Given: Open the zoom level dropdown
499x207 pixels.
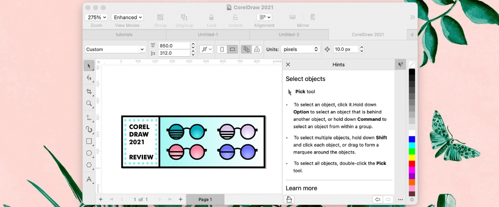Looking at the screenshot, I should click(96, 17).
